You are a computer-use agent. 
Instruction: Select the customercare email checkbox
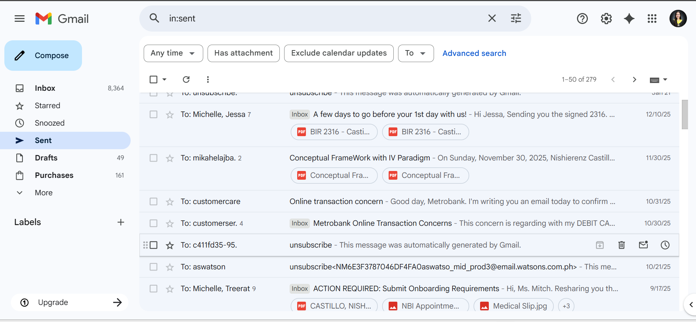pyautogui.click(x=153, y=201)
